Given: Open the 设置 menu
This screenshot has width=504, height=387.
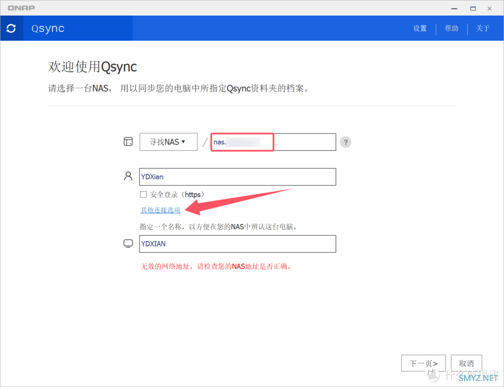Looking at the screenshot, I should point(420,28).
